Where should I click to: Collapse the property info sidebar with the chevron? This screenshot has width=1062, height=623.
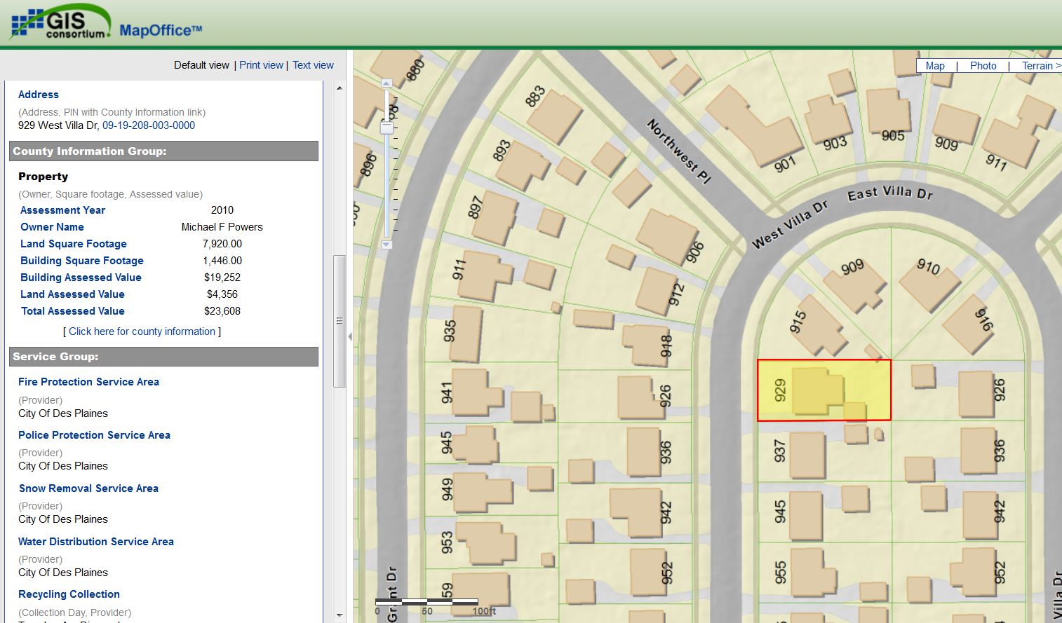click(349, 336)
